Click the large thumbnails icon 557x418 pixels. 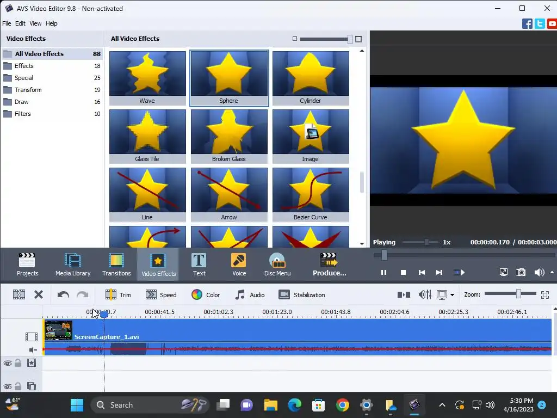click(x=358, y=39)
